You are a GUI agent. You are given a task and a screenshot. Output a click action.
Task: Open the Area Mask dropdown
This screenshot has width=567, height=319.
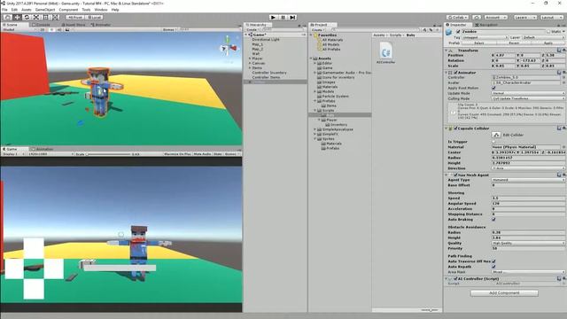pyautogui.click(x=528, y=272)
